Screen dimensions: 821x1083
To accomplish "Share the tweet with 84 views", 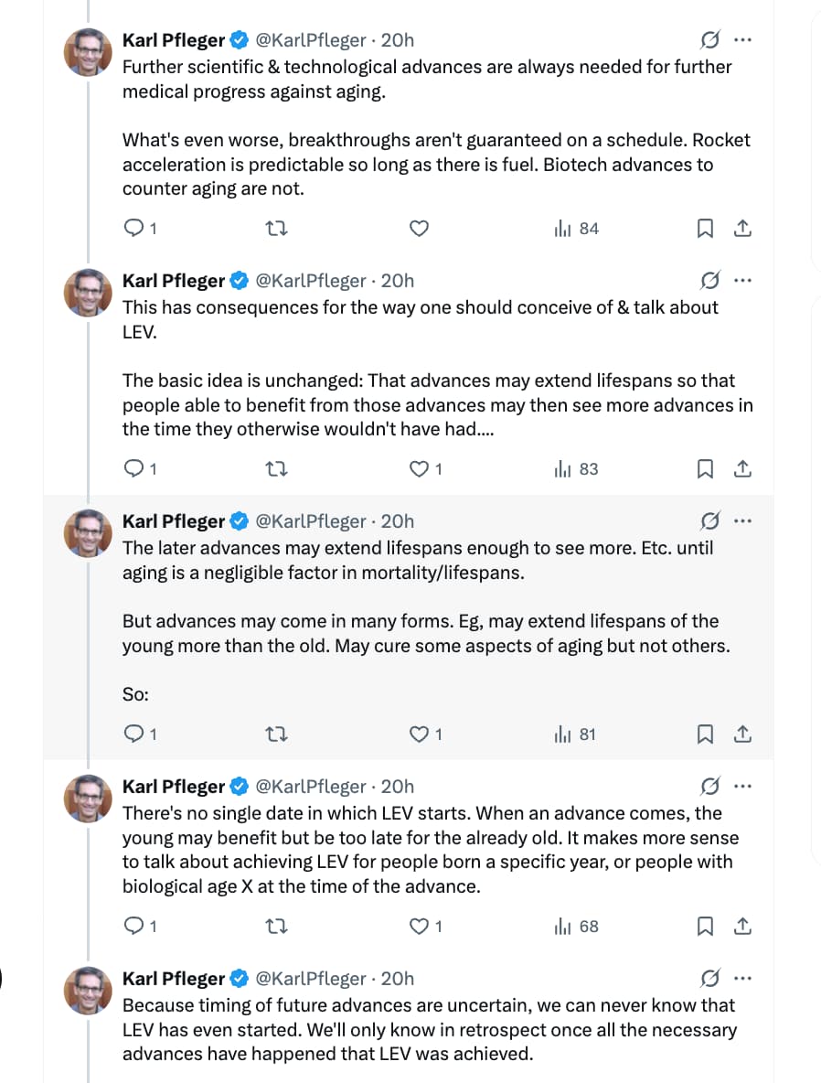I will click(743, 229).
